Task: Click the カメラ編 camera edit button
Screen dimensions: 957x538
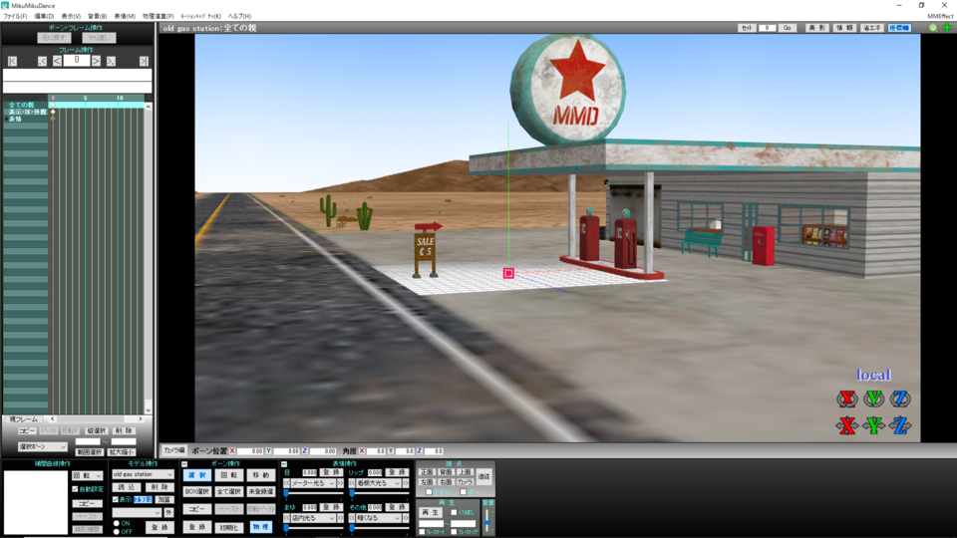Action: (173, 450)
